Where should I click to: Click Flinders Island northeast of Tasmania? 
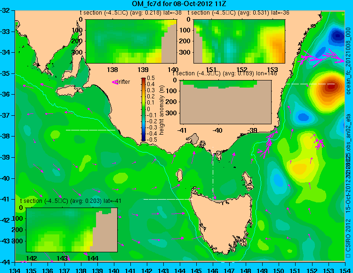point(247,179)
